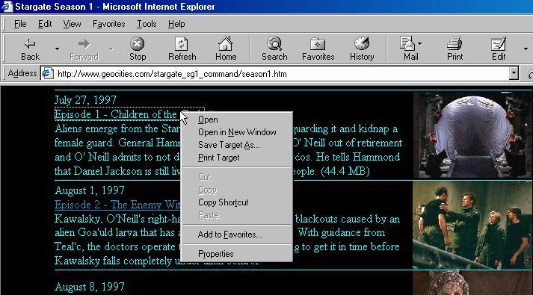Image resolution: width=533 pixels, height=295 pixels.
Task: Open the Address bar URL dropdown
Action: tap(514, 73)
